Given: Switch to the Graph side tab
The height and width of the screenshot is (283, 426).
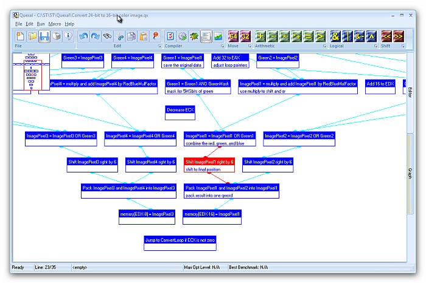Looking at the screenshot, I should tap(410, 172).
